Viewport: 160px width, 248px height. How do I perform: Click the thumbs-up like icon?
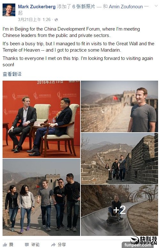click(5, 244)
